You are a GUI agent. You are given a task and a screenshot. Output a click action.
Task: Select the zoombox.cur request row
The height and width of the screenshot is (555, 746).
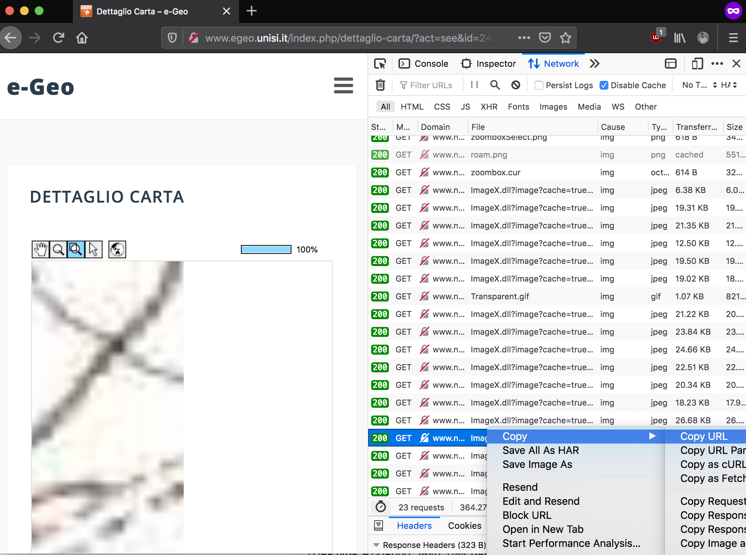[x=557, y=172]
